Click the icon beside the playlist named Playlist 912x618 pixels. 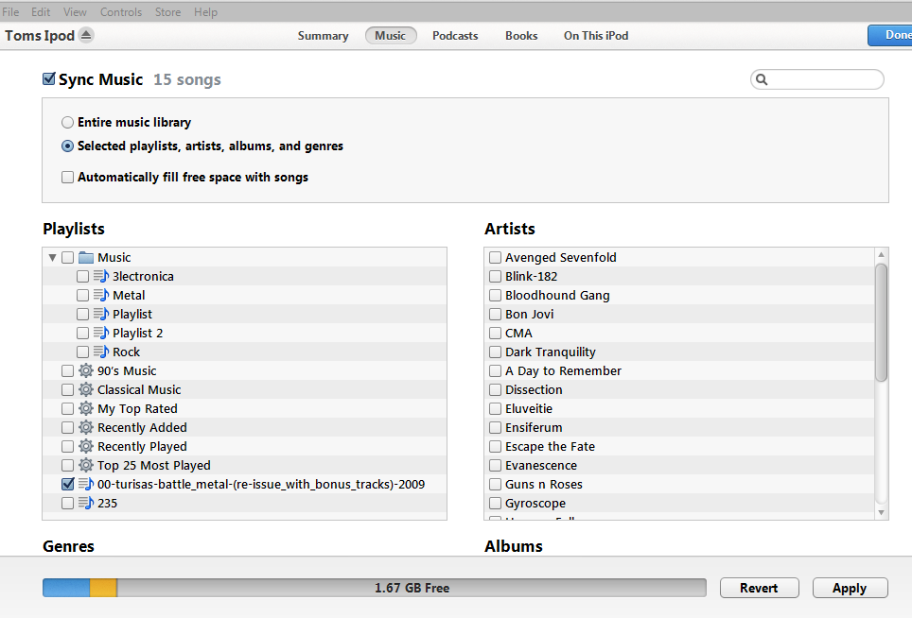point(101,314)
